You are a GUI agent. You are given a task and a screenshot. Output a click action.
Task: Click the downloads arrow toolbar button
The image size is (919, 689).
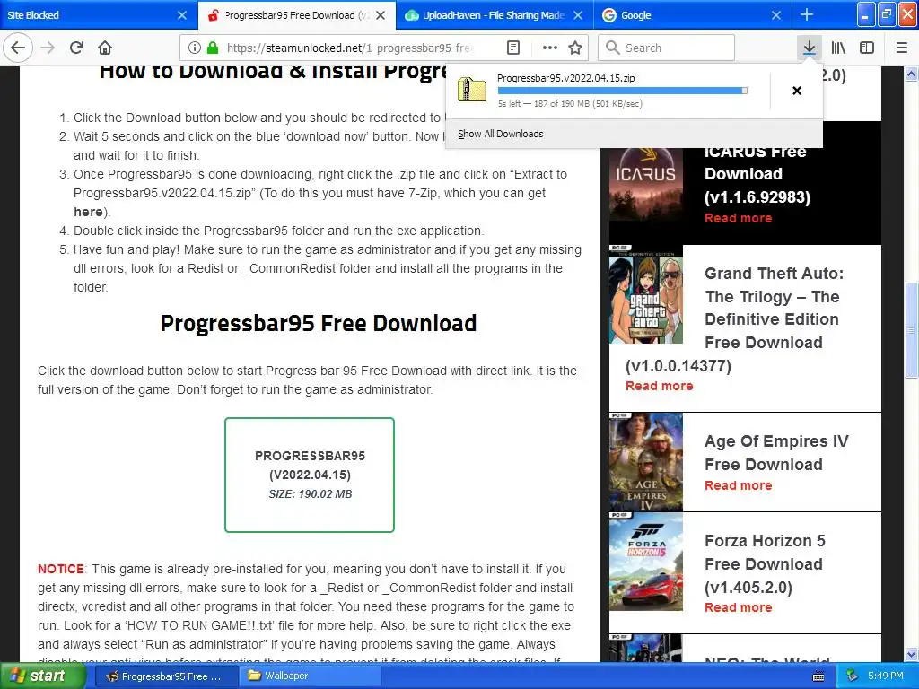tap(809, 48)
